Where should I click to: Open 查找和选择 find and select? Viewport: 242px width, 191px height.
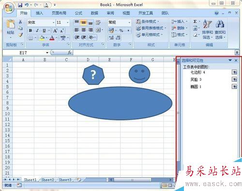pyautogui.click(x=220, y=29)
